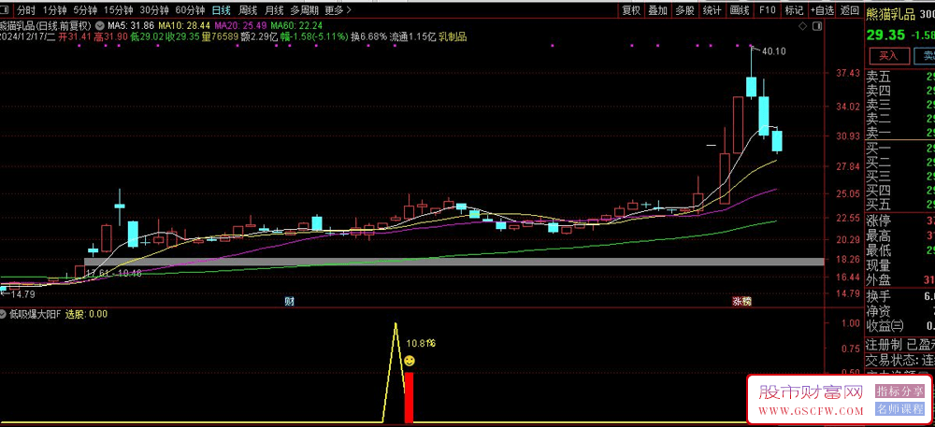This screenshot has width=935, height=427.
Task: Click the 熊猫乳品 stock name in side panel
Action: pyautogui.click(x=891, y=14)
